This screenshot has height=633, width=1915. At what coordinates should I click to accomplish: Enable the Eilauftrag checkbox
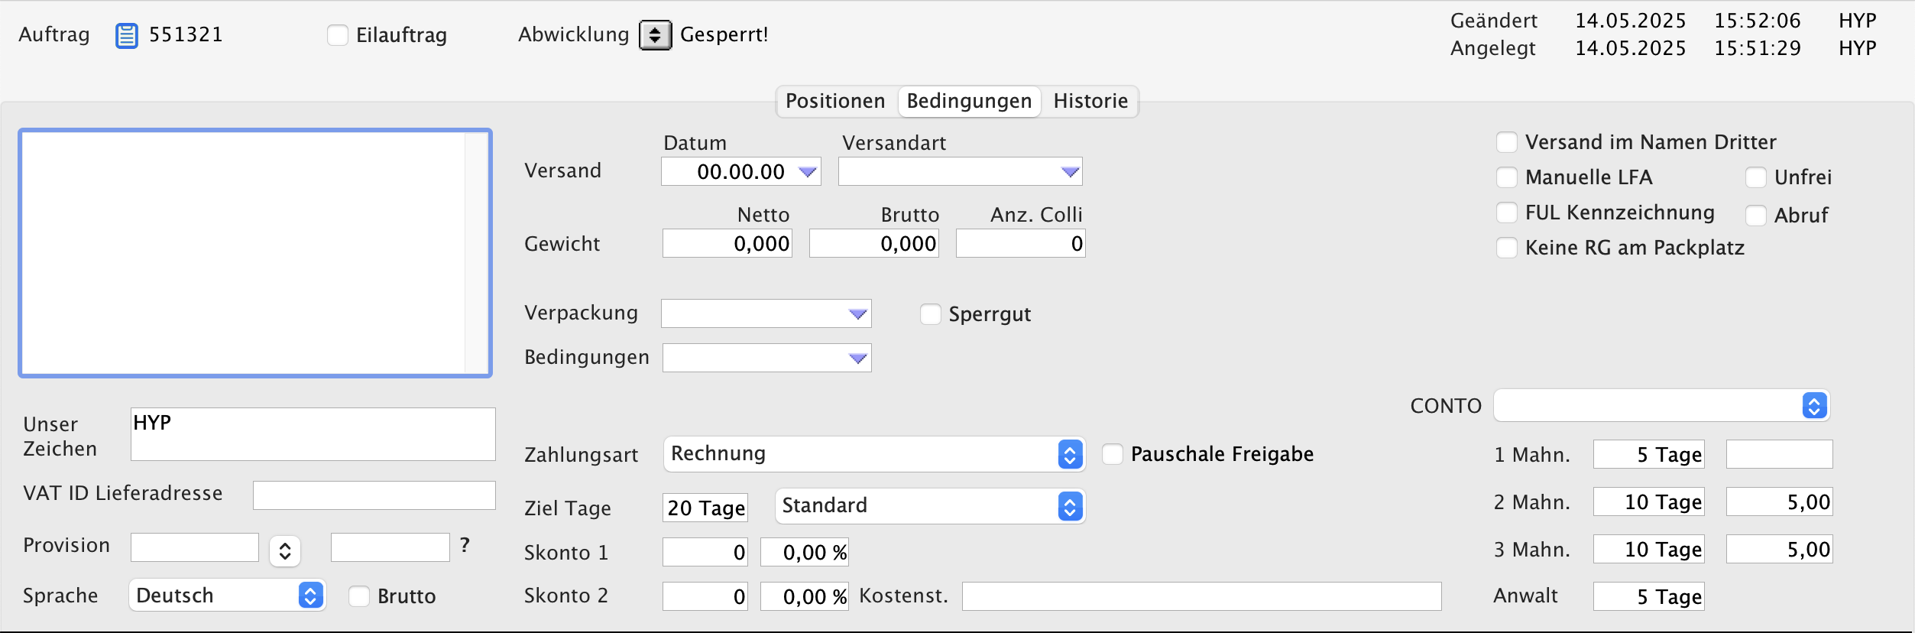[x=338, y=35]
